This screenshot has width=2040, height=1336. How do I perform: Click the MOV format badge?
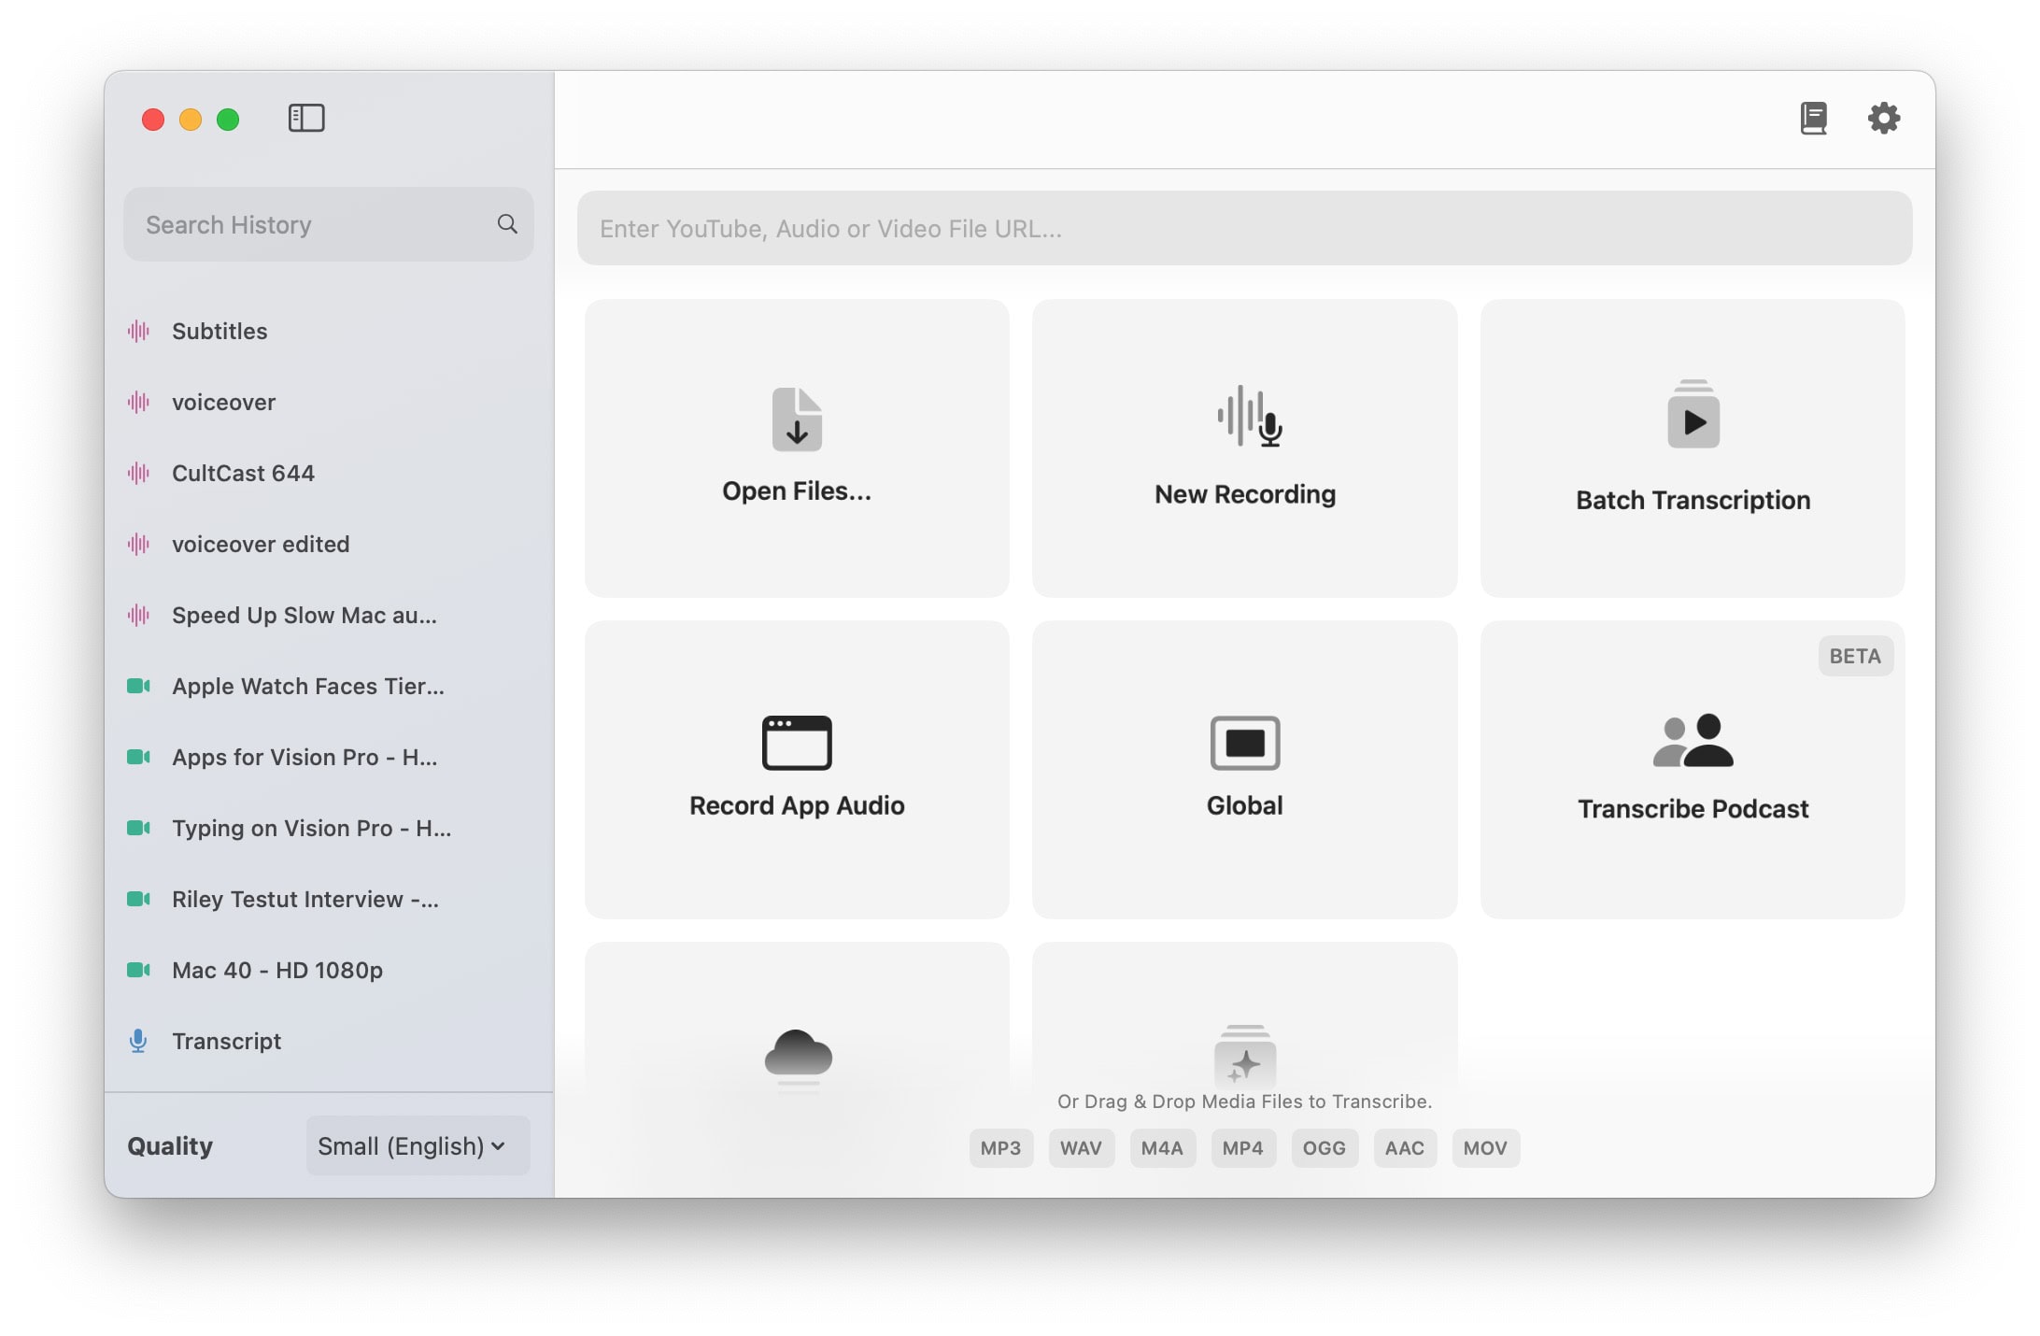pos(1485,1148)
